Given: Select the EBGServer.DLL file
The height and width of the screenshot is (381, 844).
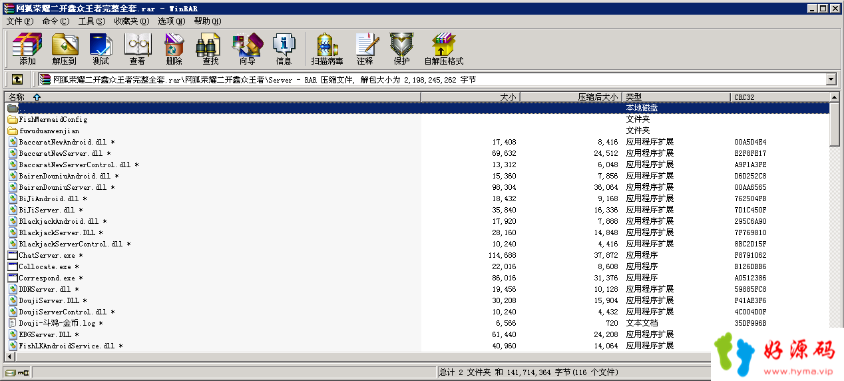Looking at the screenshot, I should [x=418, y=334].
